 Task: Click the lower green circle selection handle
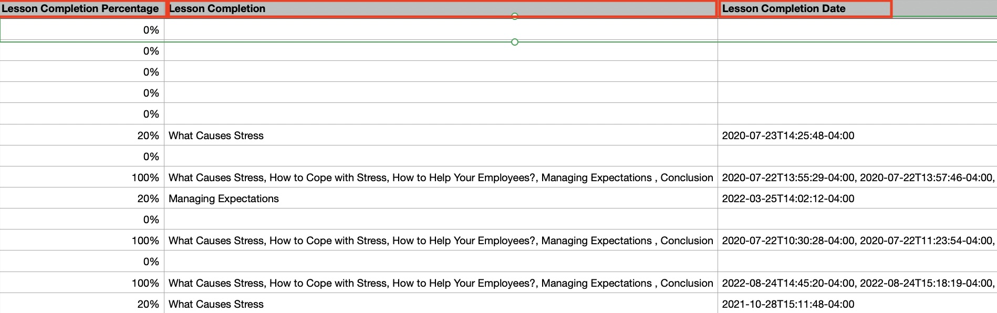(x=515, y=42)
